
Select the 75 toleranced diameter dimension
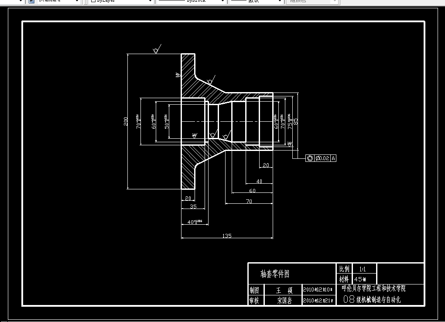pyautogui.click(x=290, y=122)
